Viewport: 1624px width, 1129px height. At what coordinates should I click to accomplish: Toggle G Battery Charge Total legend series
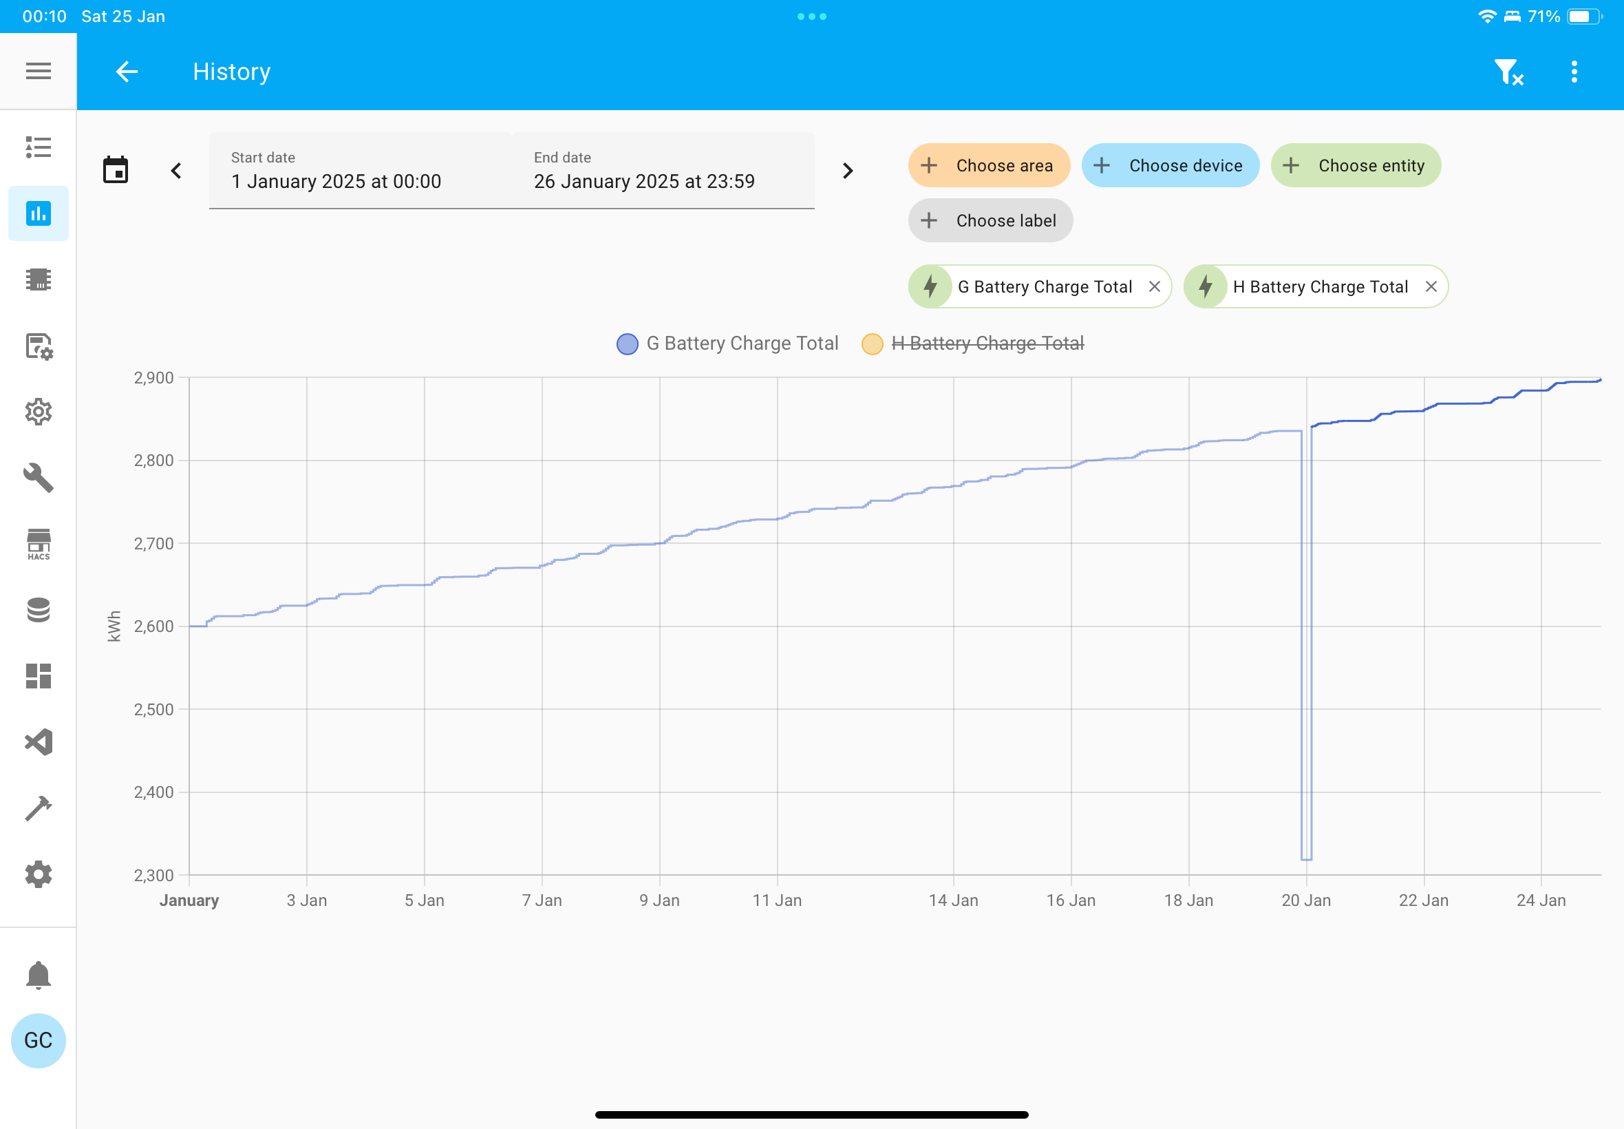(727, 344)
